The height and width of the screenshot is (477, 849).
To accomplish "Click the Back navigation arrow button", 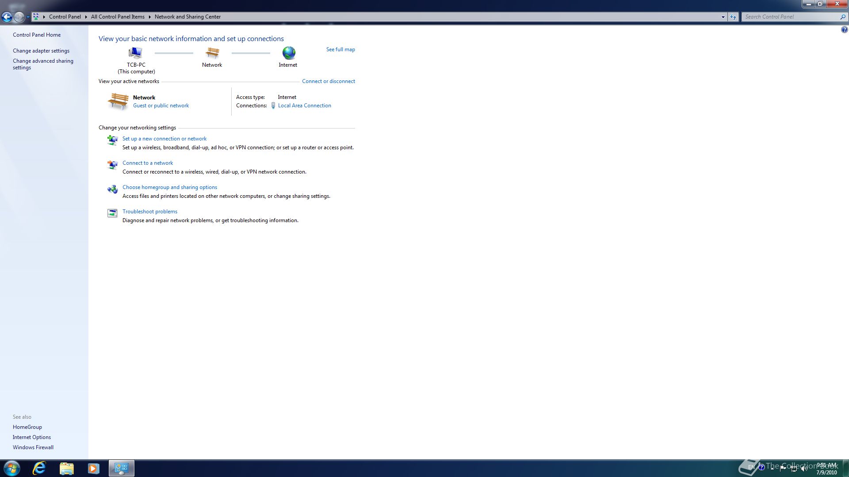I will [7, 17].
